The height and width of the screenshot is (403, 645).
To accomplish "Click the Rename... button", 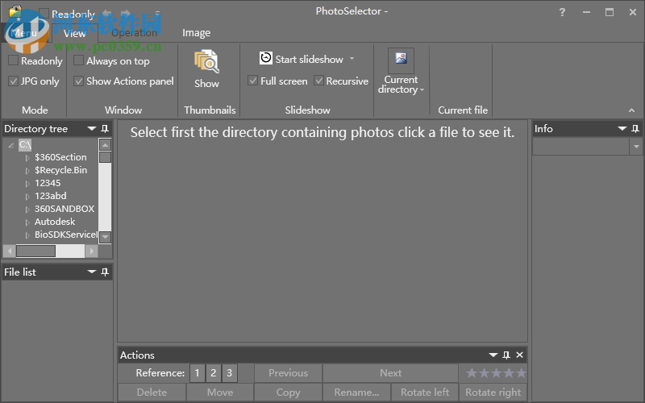I will coord(356,393).
